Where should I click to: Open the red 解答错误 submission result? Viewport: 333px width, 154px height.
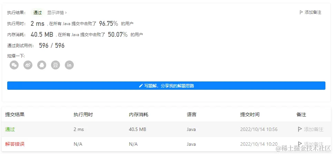click(x=15, y=144)
